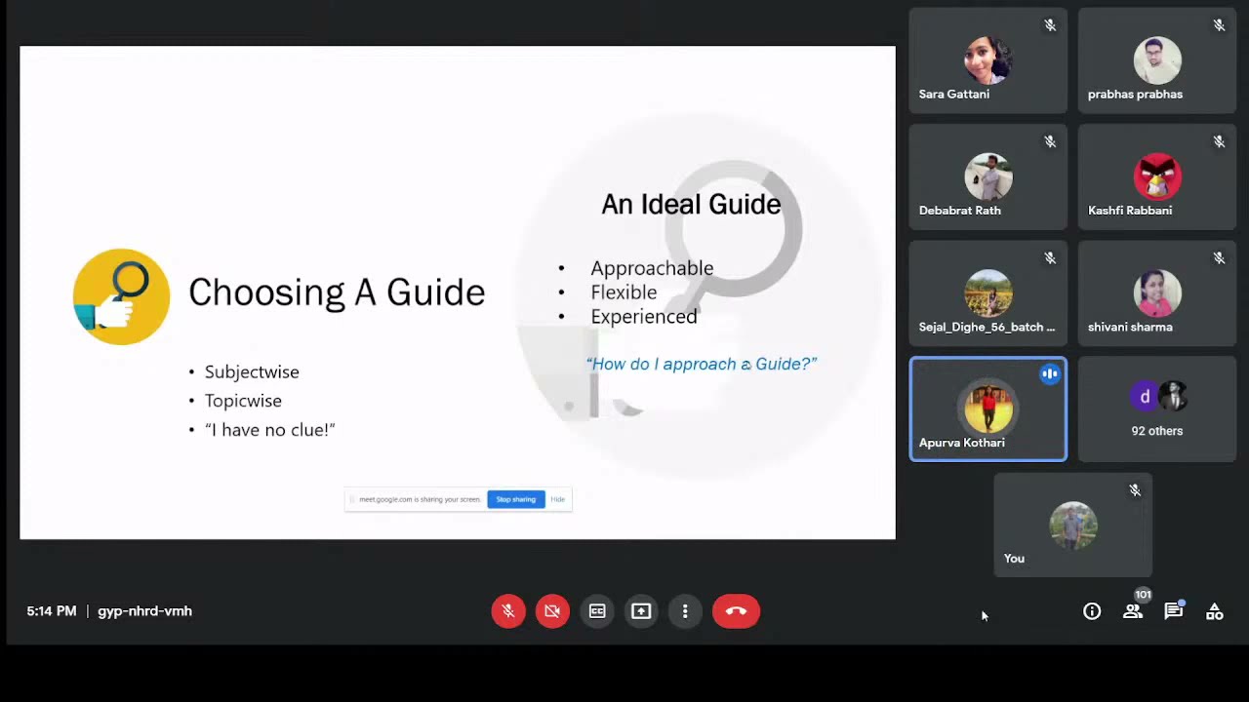Image resolution: width=1249 pixels, height=702 pixels.
Task: Click muted mic icon on Sara Gattani
Action: [x=1050, y=25]
